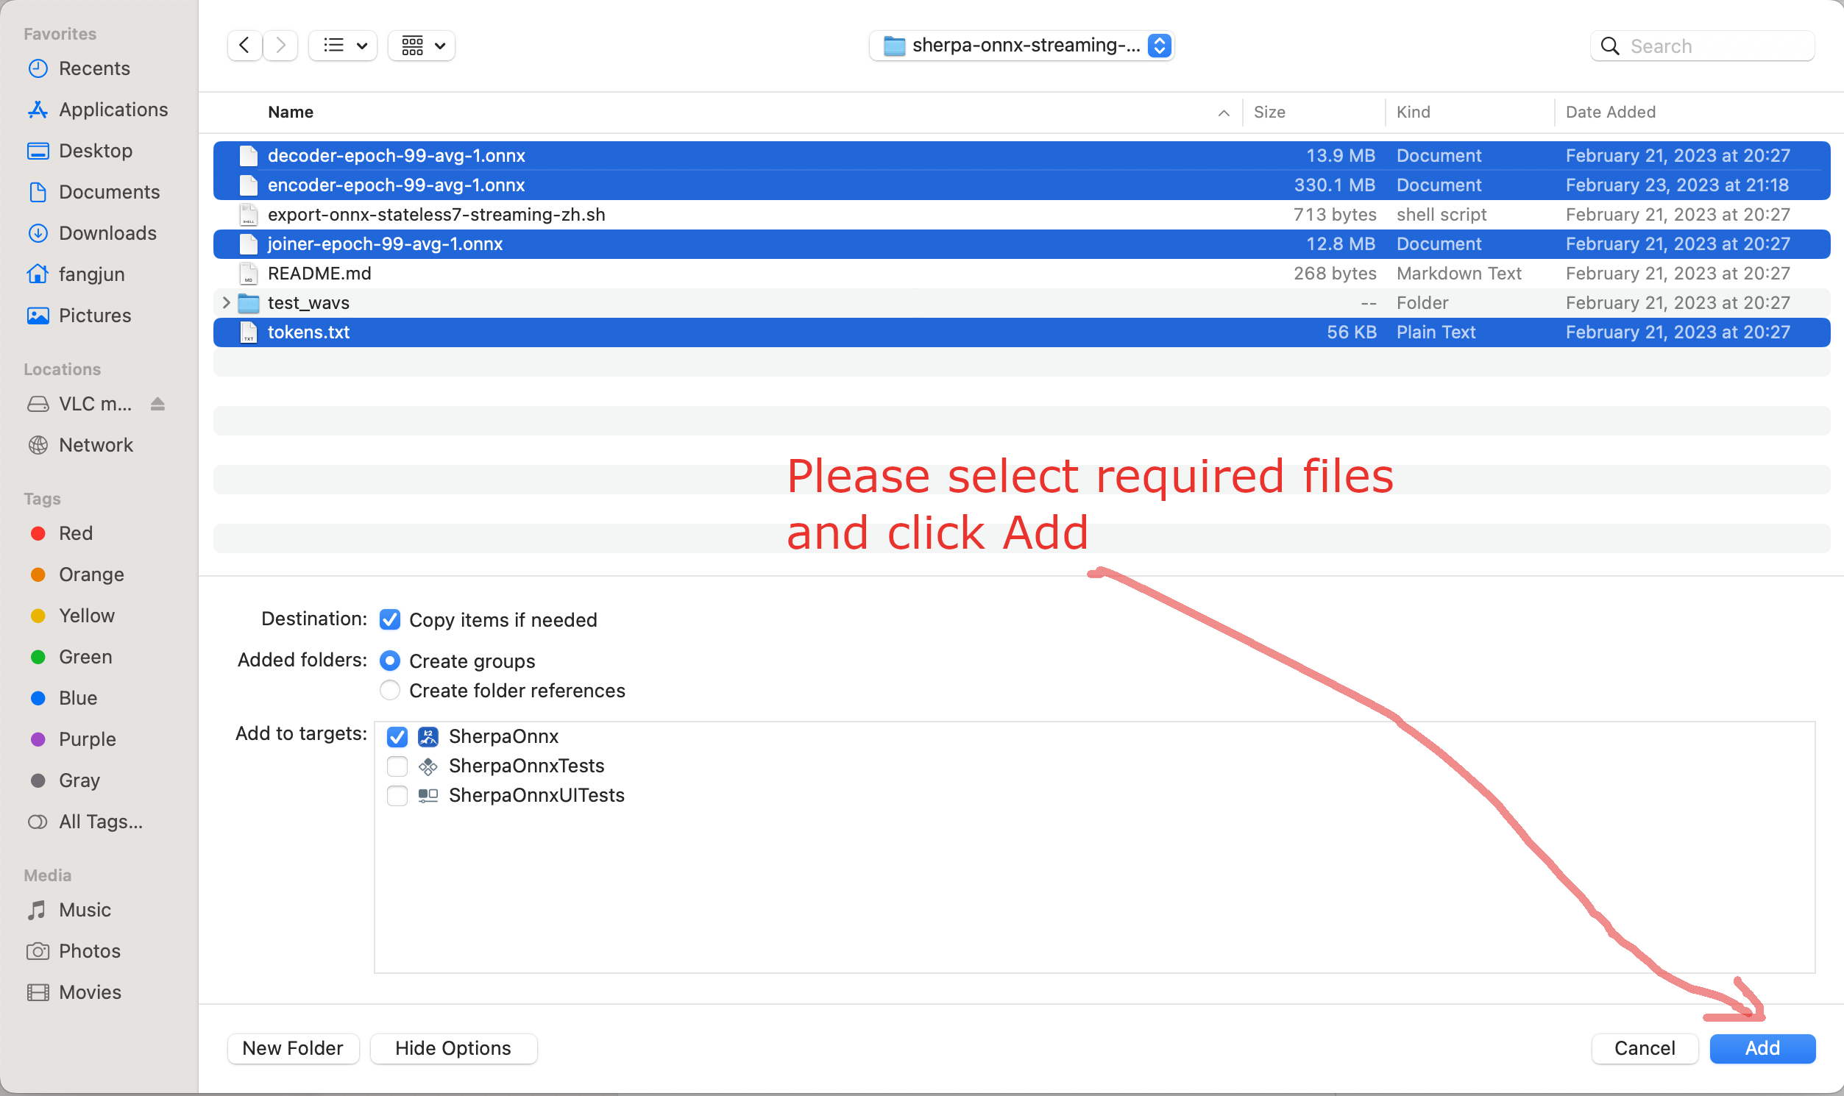Open Recents in the sidebar
Screen dimensions: 1844x1096
[x=78, y=68]
